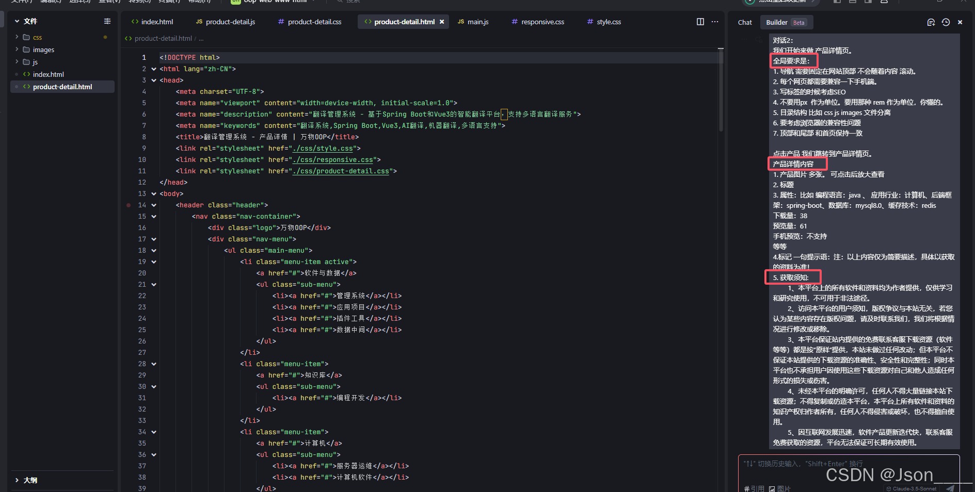975x492 pixels.
Task: Send the message with the paper plane icon
Action: click(950, 488)
